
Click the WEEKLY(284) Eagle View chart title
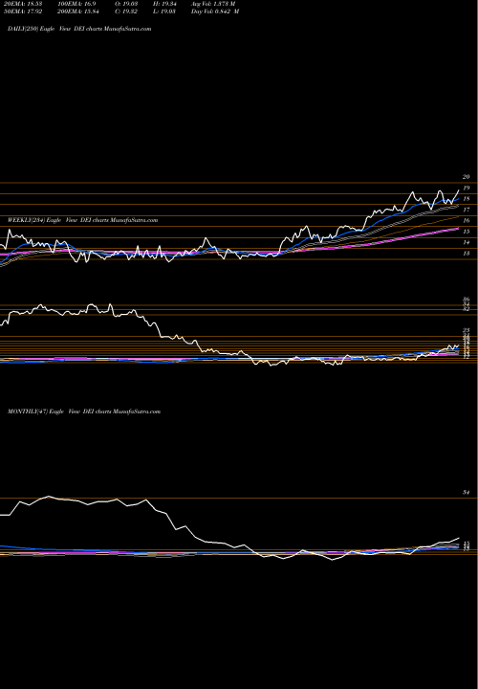[x=82, y=220]
